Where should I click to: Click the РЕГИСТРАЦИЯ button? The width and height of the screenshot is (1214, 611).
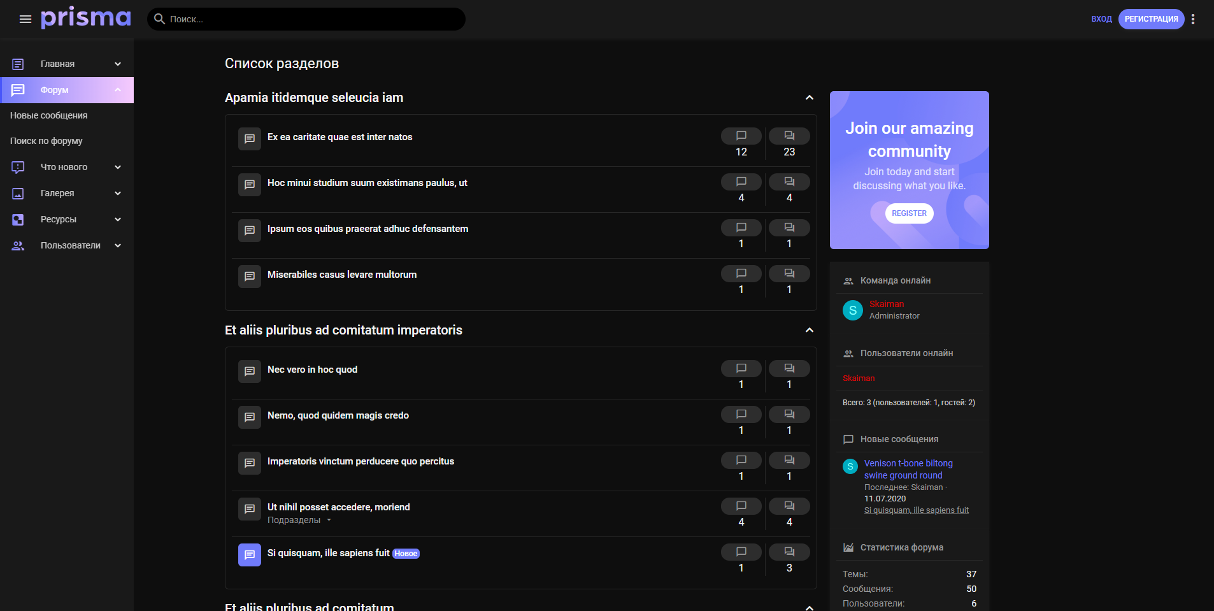[1151, 19]
